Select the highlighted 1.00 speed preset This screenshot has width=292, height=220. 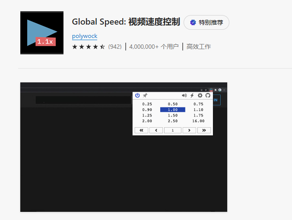(173, 110)
